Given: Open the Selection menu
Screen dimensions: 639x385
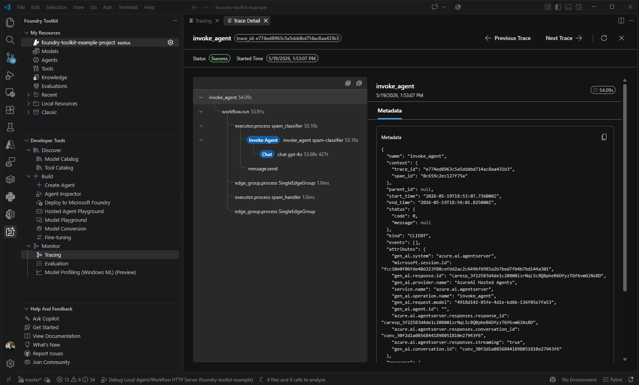Looking at the screenshot, I should coord(56,7).
